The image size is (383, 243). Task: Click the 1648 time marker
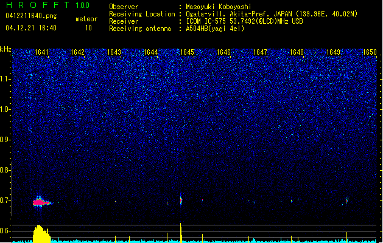(x=297, y=52)
